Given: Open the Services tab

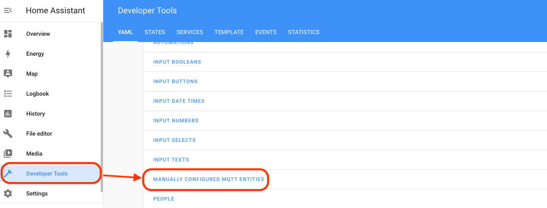Looking at the screenshot, I should (190, 32).
